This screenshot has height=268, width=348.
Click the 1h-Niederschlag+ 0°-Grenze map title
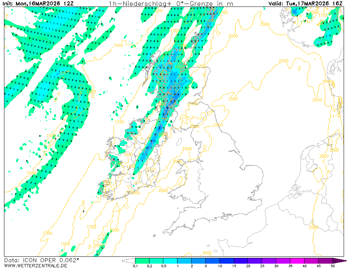tap(171, 3)
